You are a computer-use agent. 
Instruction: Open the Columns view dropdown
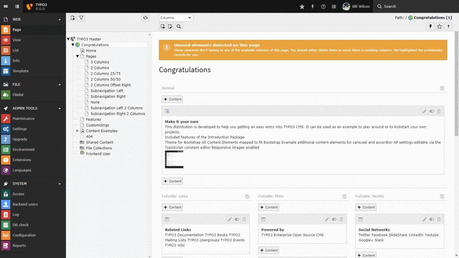(x=176, y=18)
